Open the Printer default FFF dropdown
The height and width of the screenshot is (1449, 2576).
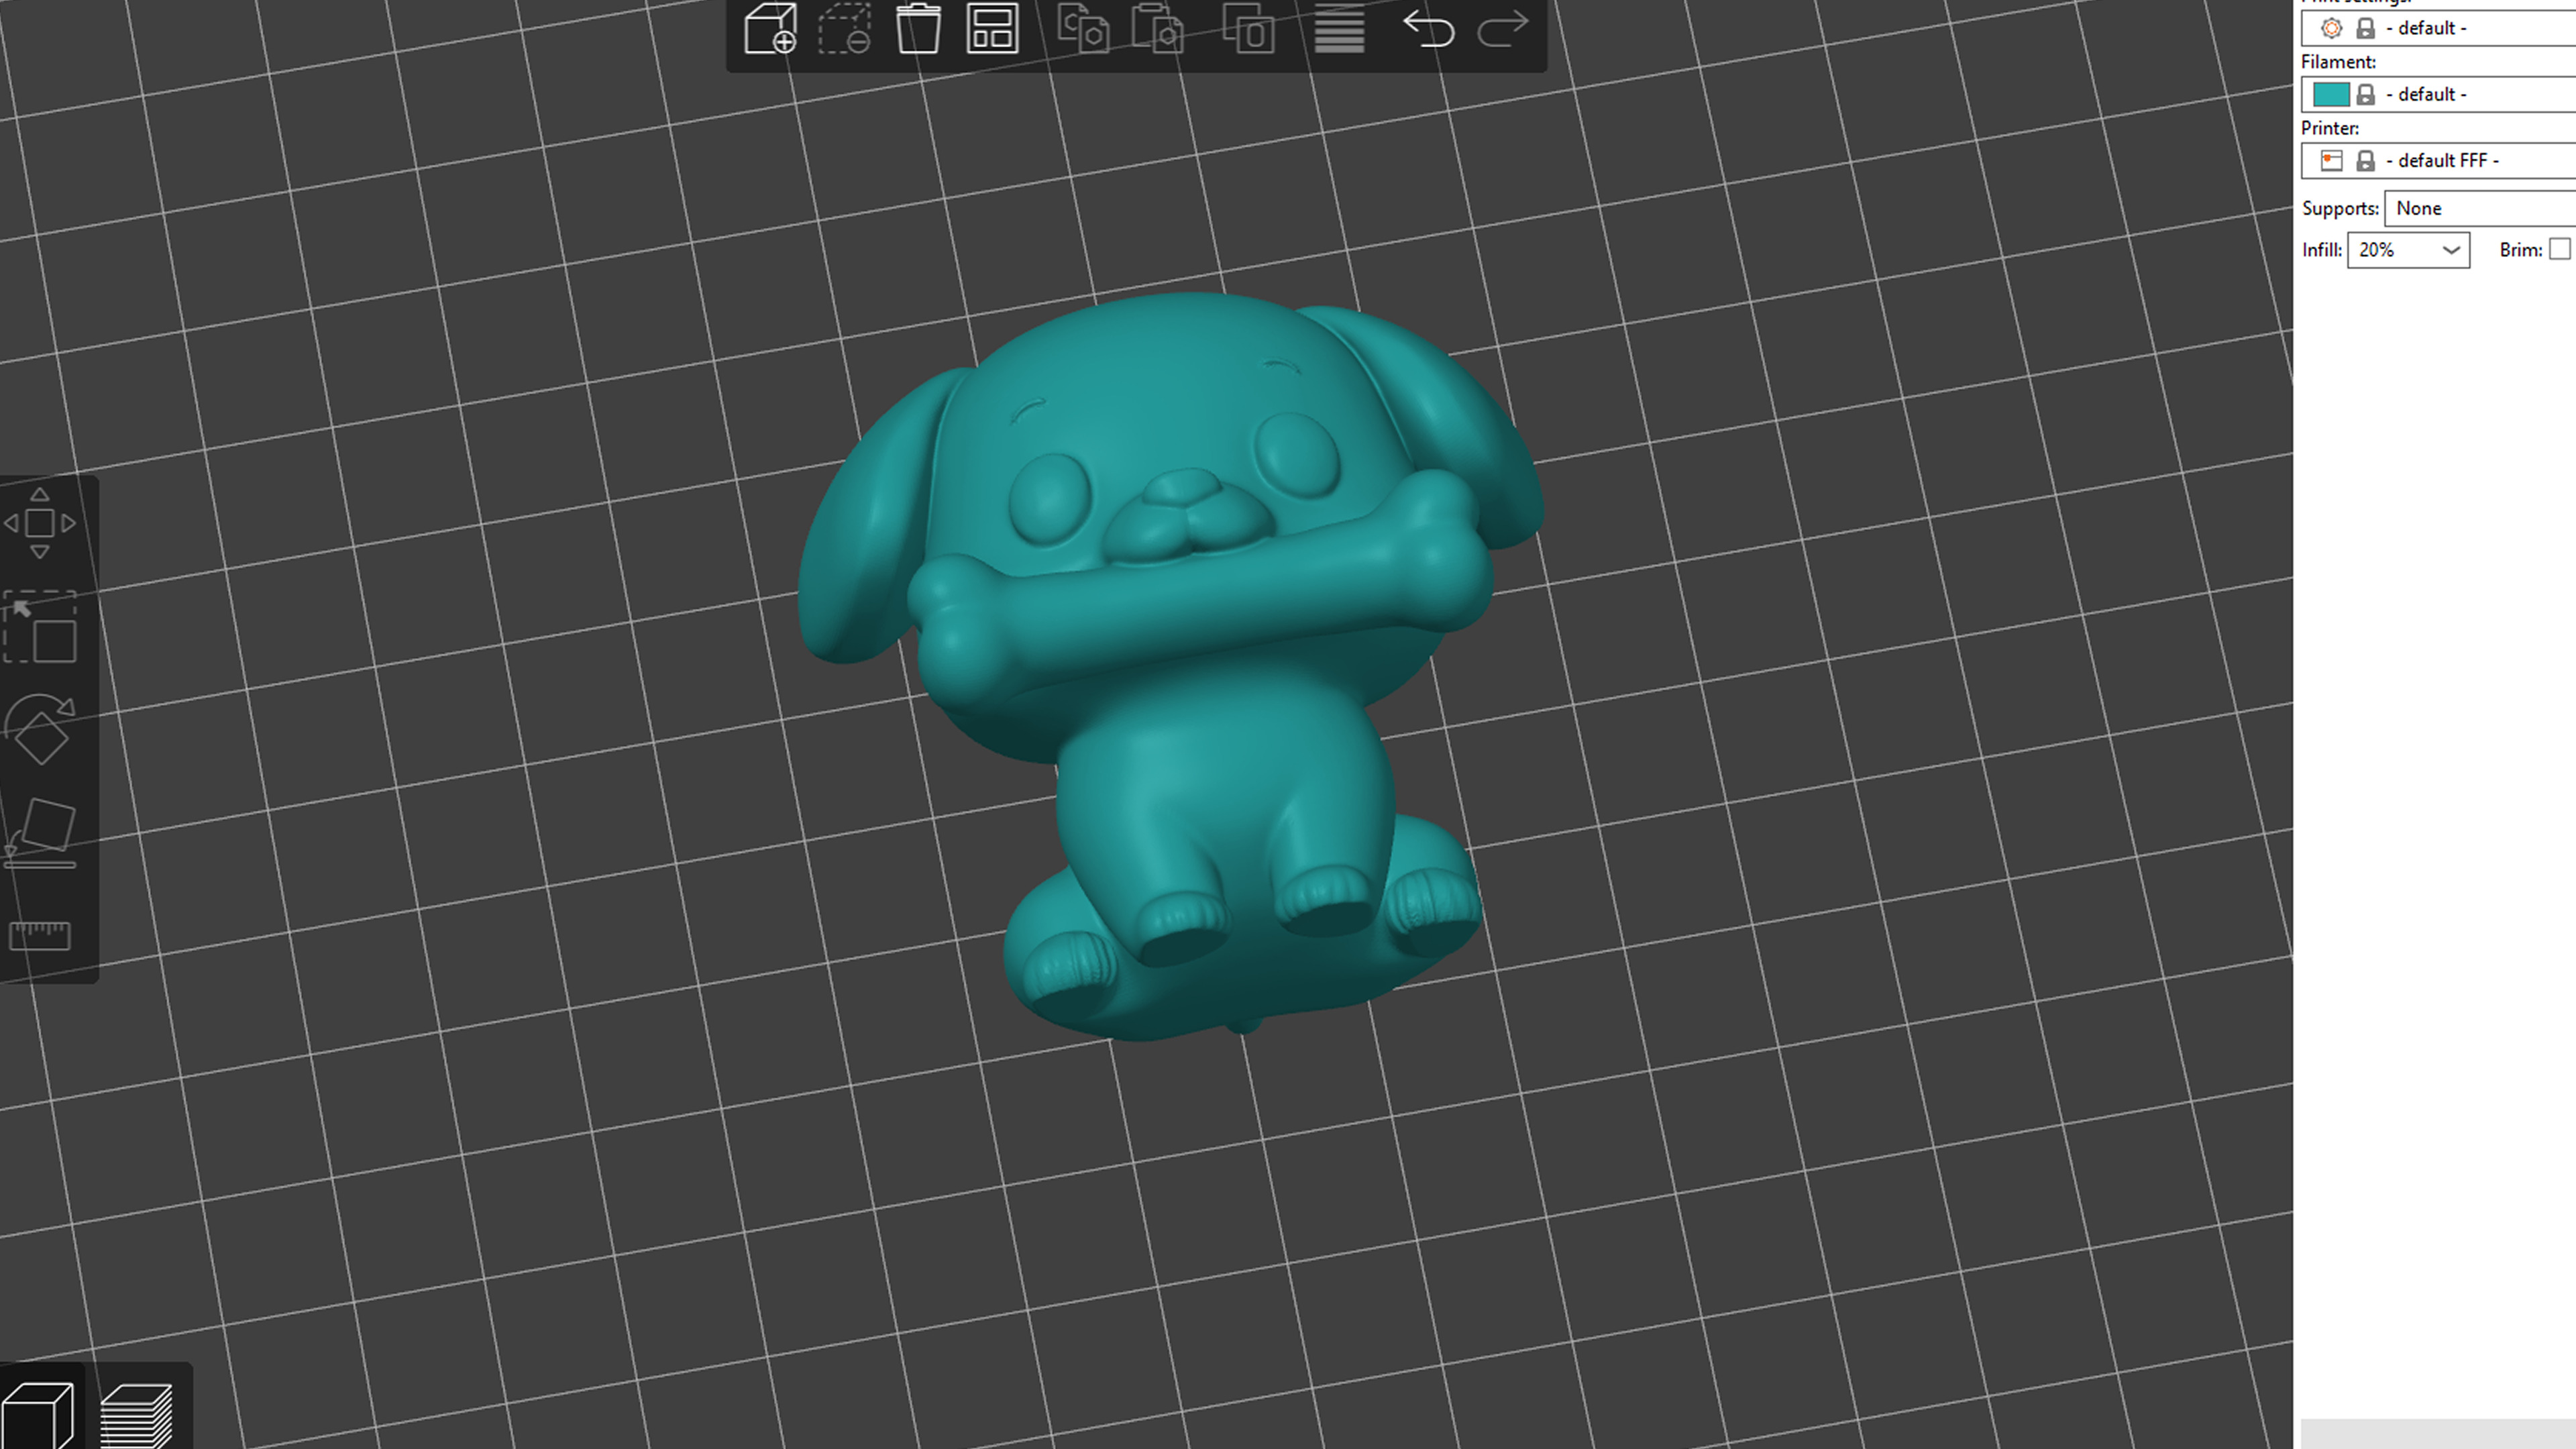[2438, 160]
